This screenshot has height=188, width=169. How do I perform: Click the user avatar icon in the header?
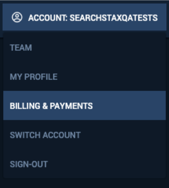click(17, 17)
